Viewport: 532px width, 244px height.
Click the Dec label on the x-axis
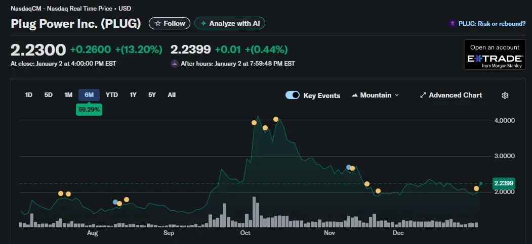coord(398,233)
